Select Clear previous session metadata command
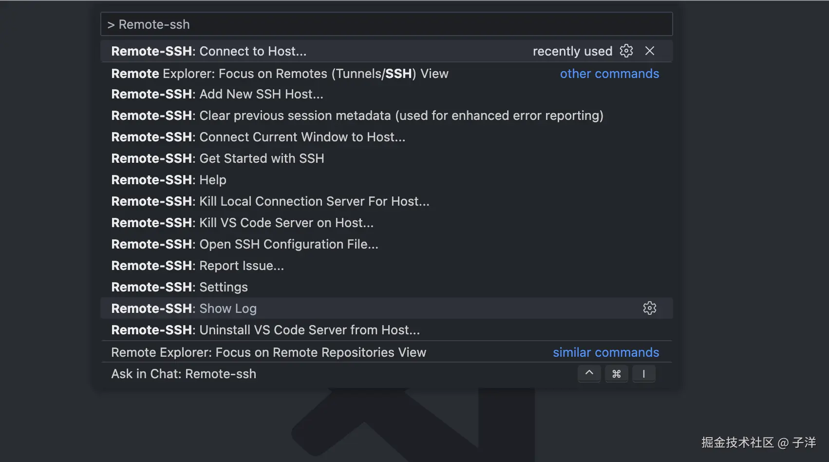 (357, 115)
